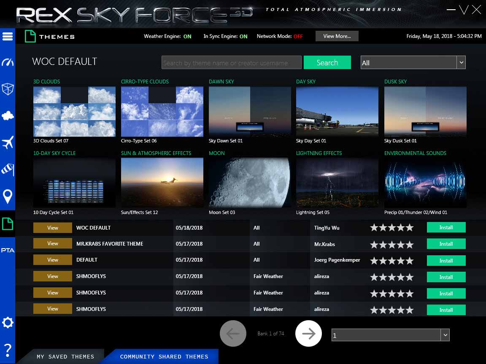Select the windsock icon in the sidebar
The width and height of the screenshot is (486, 364).
click(8, 169)
